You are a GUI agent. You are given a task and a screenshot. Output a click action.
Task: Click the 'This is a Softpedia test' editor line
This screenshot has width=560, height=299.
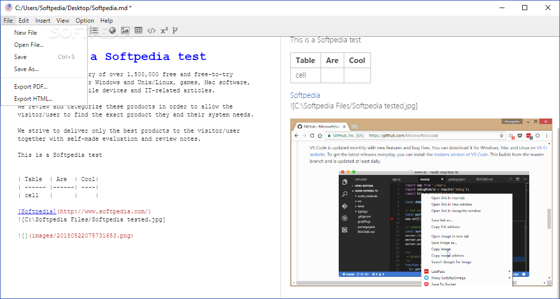click(x=60, y=155)
